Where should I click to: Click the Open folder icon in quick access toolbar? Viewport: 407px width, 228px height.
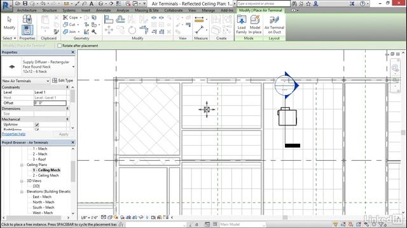(x=18, y=4)
